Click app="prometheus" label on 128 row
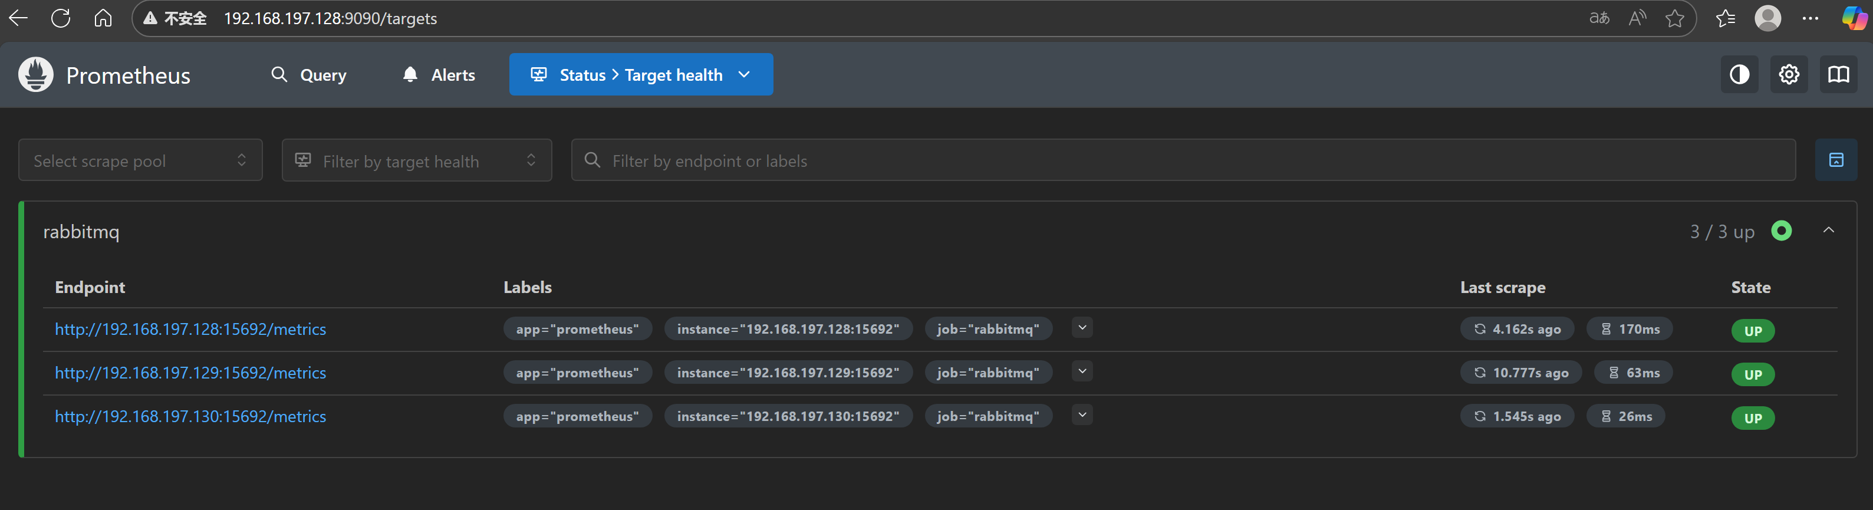 click(577, 329)
